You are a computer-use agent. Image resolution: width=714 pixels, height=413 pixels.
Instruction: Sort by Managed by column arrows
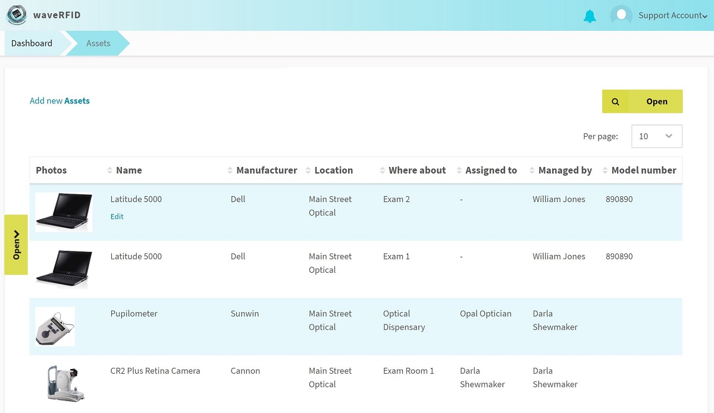tap(531, 171)
